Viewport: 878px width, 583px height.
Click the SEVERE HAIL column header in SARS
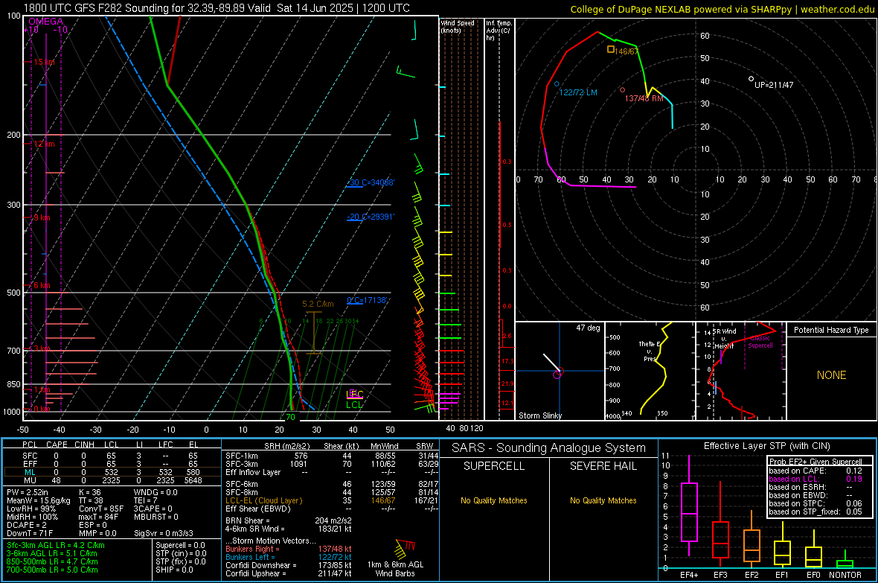point(603,466)
